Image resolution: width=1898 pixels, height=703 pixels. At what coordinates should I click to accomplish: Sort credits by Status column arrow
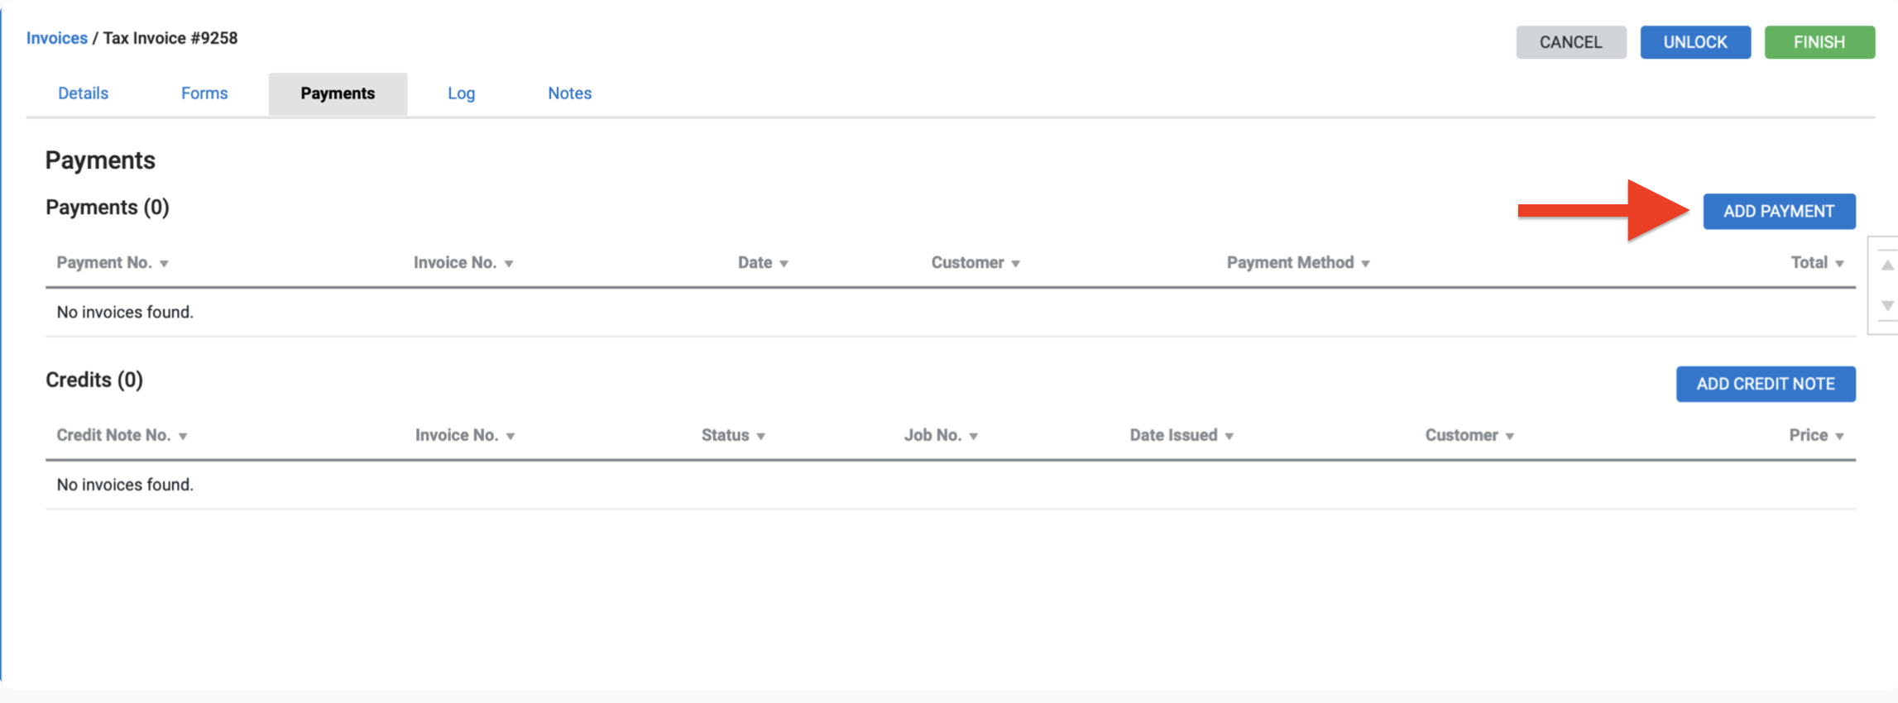point(760,437)
